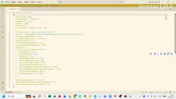Open the Explorer view in activity bar

(3, 10)
